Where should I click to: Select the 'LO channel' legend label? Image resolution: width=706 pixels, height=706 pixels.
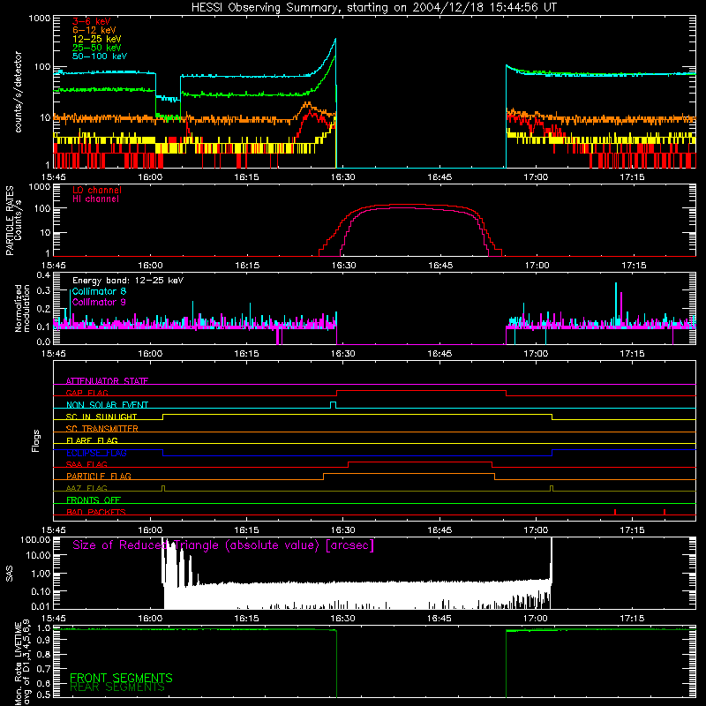(x=97, y=190)
